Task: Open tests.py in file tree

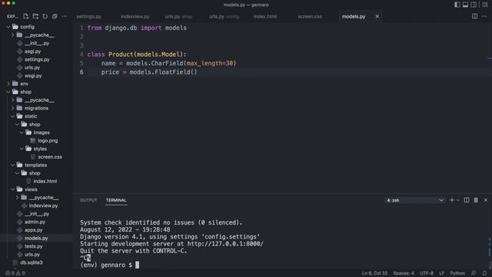Action: point(33,246)
